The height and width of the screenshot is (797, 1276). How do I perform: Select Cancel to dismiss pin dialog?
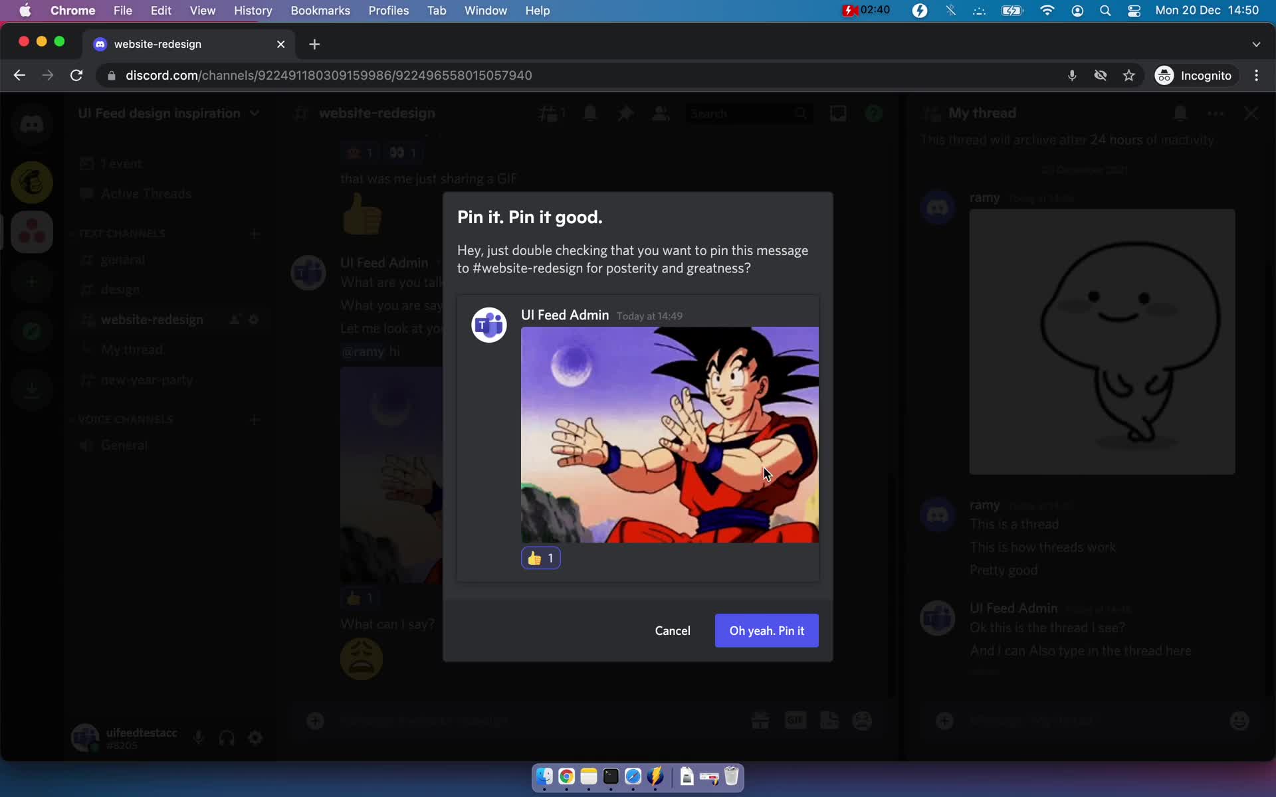pos(673,630)
